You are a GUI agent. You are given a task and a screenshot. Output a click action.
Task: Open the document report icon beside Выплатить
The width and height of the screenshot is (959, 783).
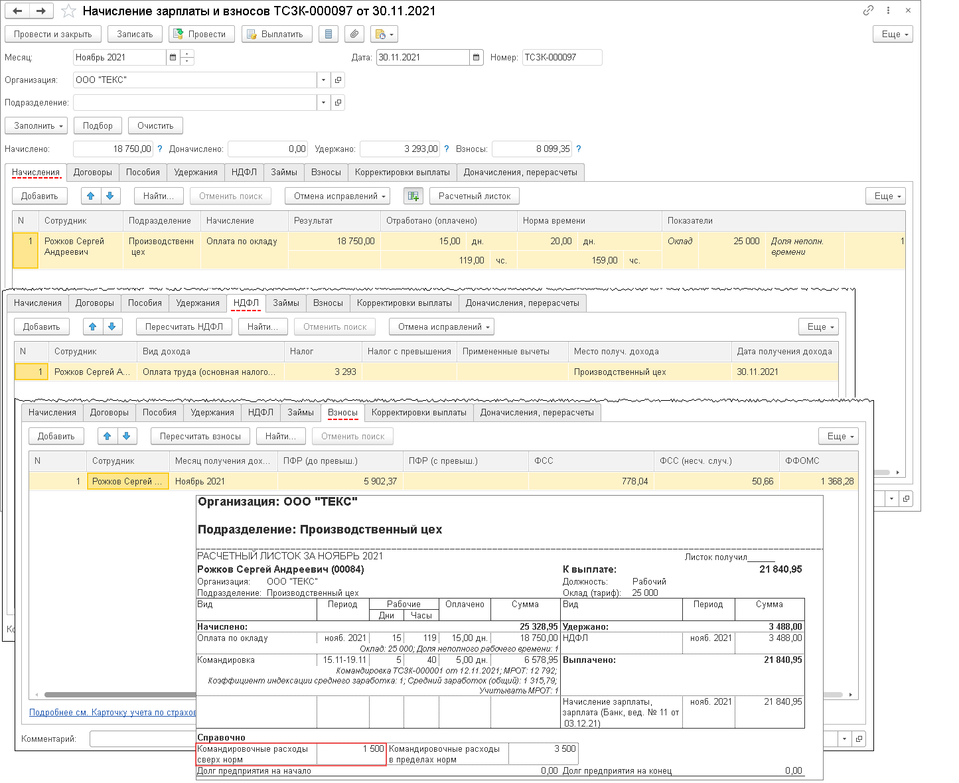tap(329, 34)
